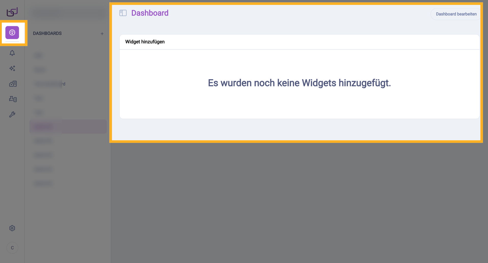Image resolution: width=488 pixels, height=263 pixels.
Task: Click the app logo at top of sidebar
Action: tap(12, 12)
